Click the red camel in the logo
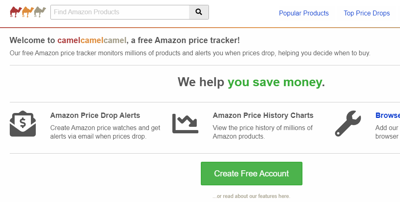 (x=16, y=12)
